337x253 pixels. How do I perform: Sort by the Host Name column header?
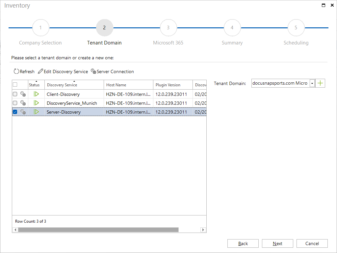[129, 85]
